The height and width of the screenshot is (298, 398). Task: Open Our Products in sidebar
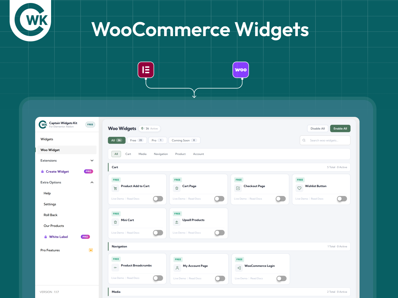(x=54, y=226)
